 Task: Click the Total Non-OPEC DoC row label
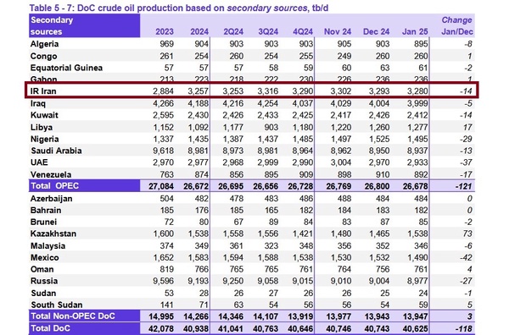coord(73,316)
